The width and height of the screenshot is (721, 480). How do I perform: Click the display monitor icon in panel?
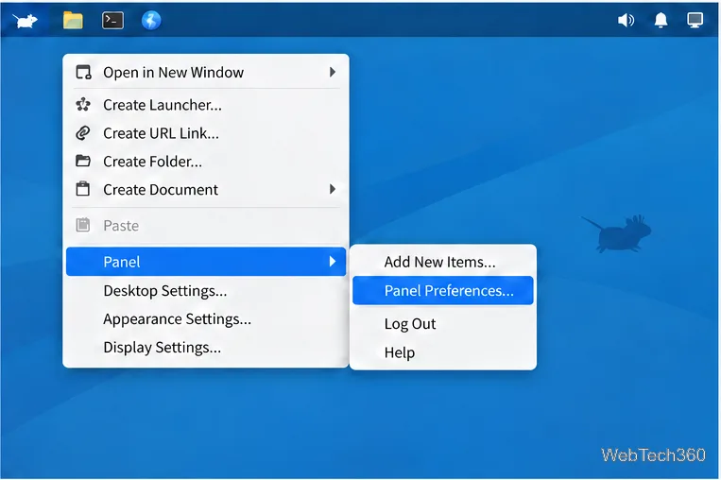click(x=695, y=20)
